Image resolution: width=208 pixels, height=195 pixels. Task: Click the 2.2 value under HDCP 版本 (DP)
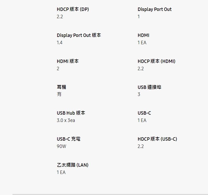click(x=60, y=17)
